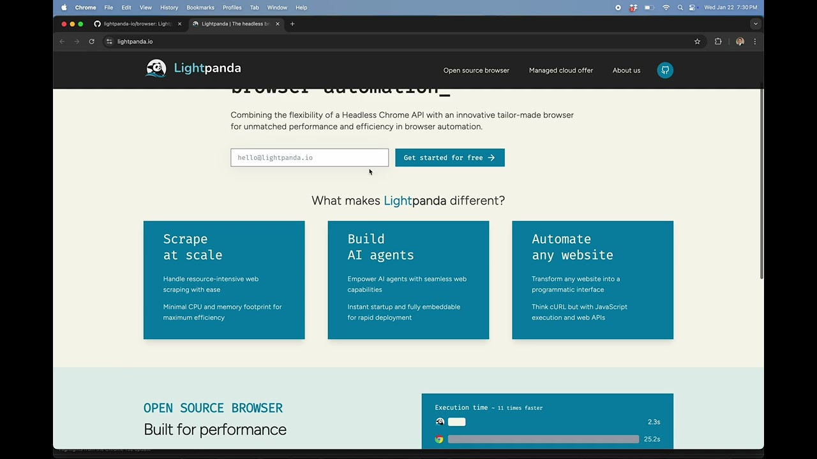Click the Apple menu icon
This screenshot has width=817, height=459.
point(64,8)
